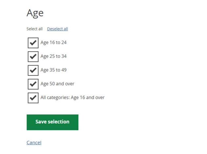Untick the Age 35 to 49 checkbox
The height and width of the screenshot is (154, 207).
tap(33, 70)
